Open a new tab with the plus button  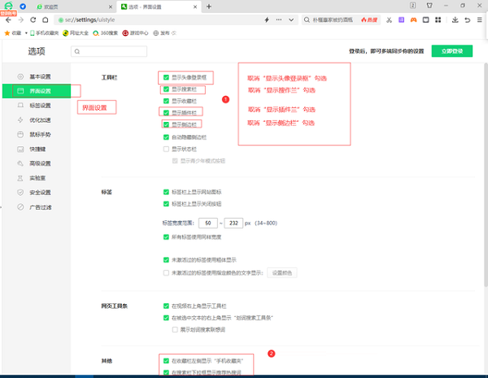click(x=209, y=7)
